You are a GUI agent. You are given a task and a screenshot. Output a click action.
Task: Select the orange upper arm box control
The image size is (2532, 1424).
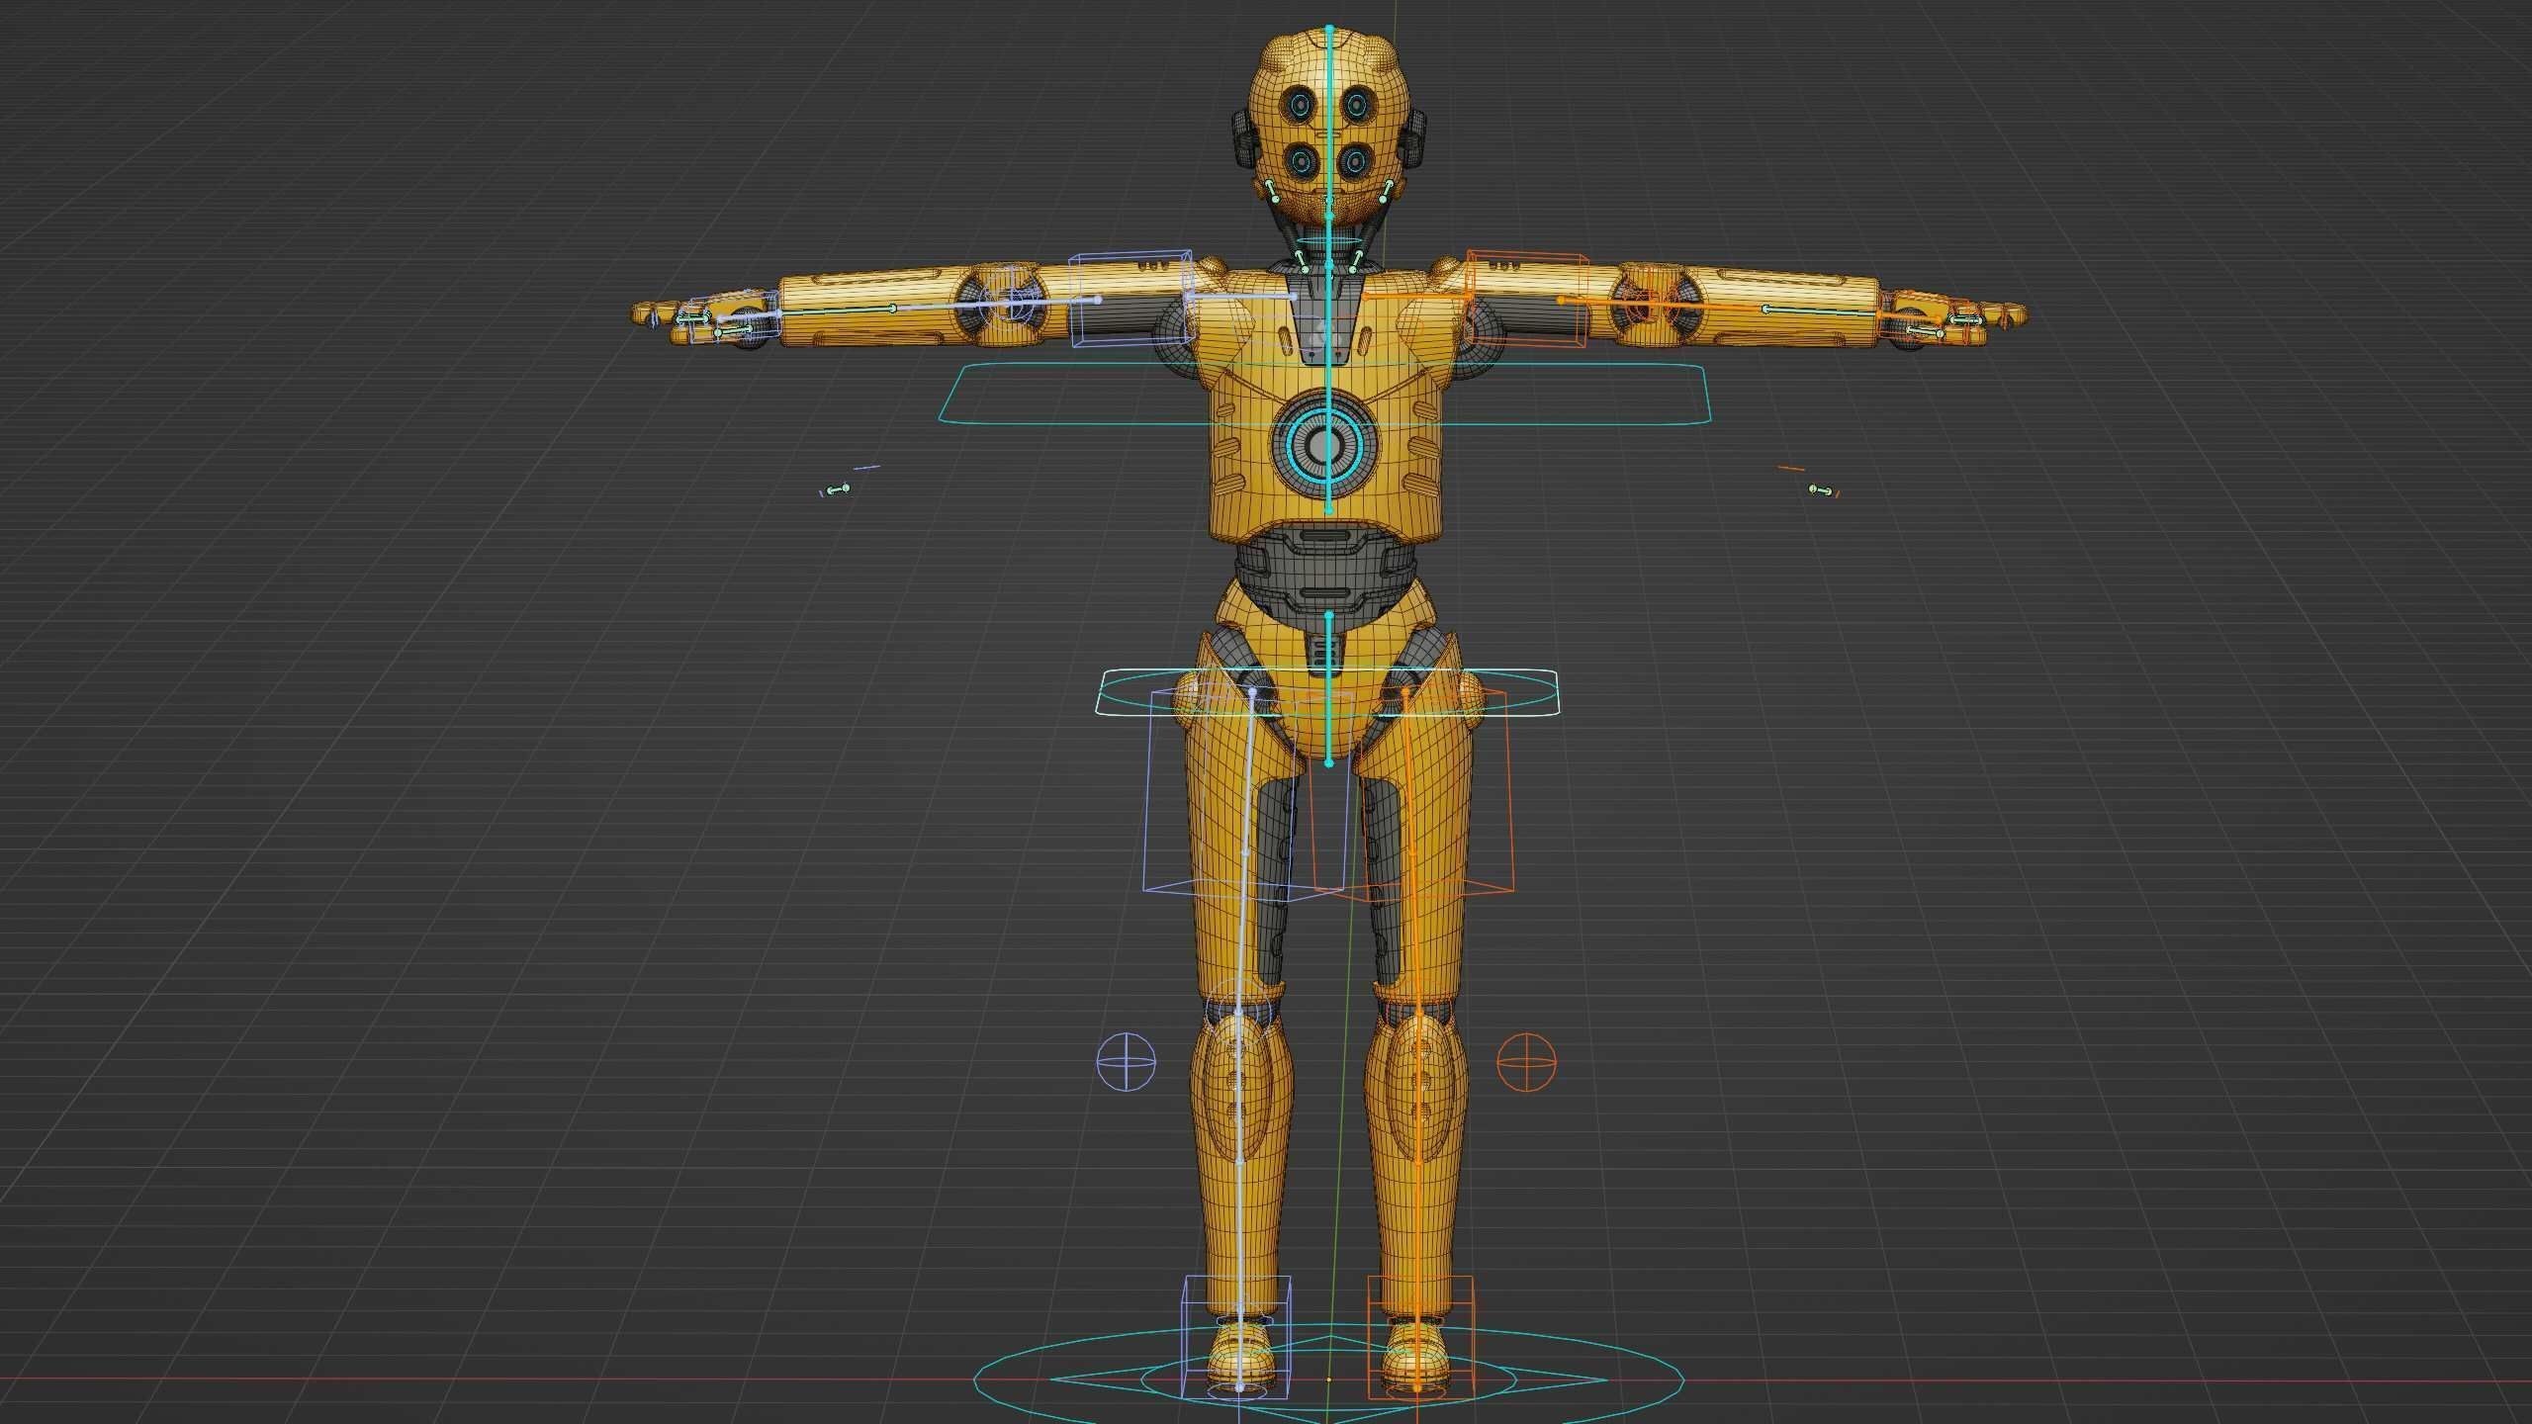coord(1527,298)
